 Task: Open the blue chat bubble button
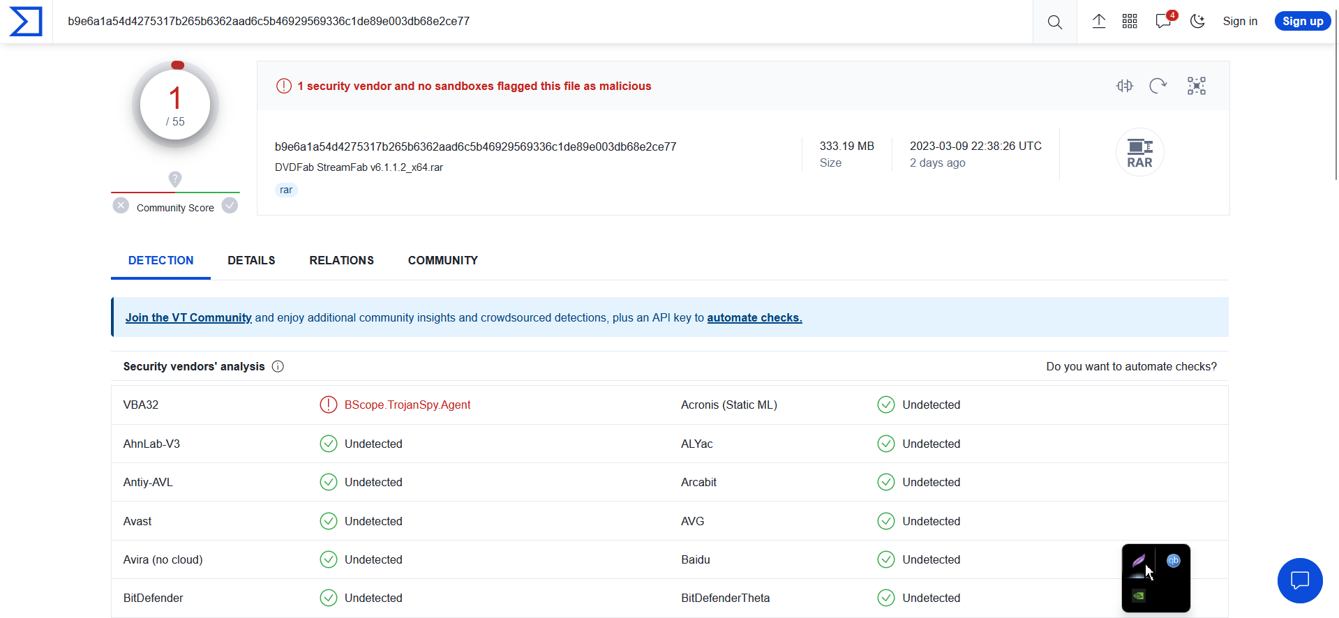pyautogui.click(x=1300, y=580)
